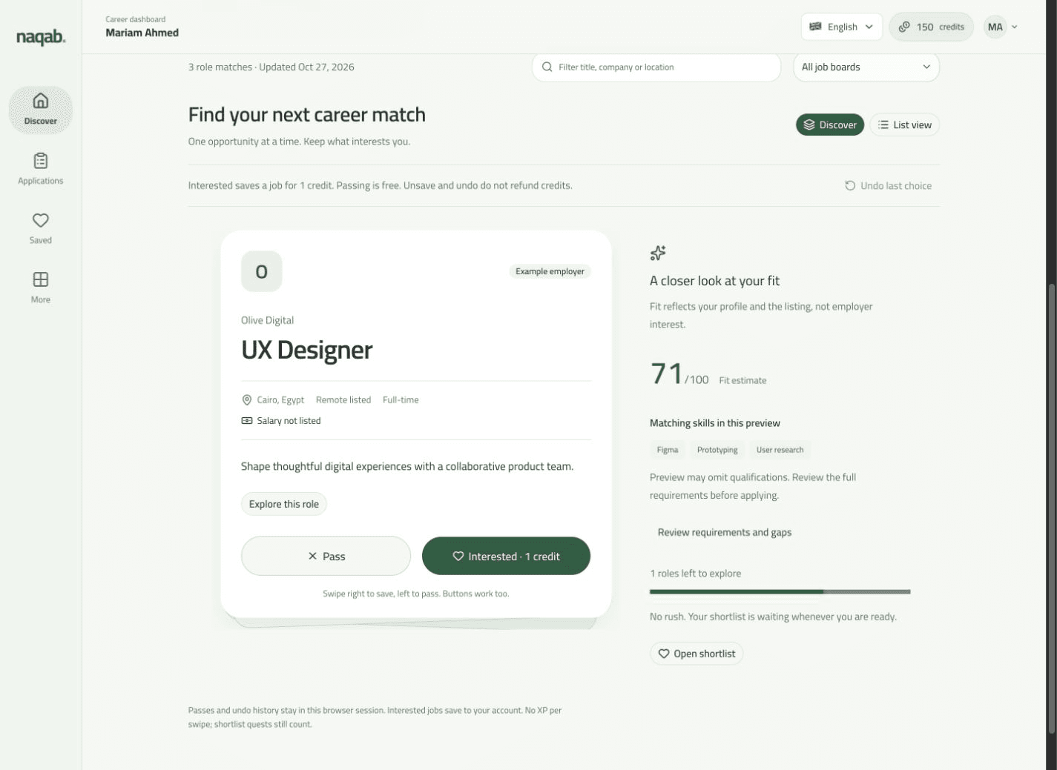This screenshot has height=770, width=1057.
Task: Click the Remote listed label
Action: pos(343,400)
